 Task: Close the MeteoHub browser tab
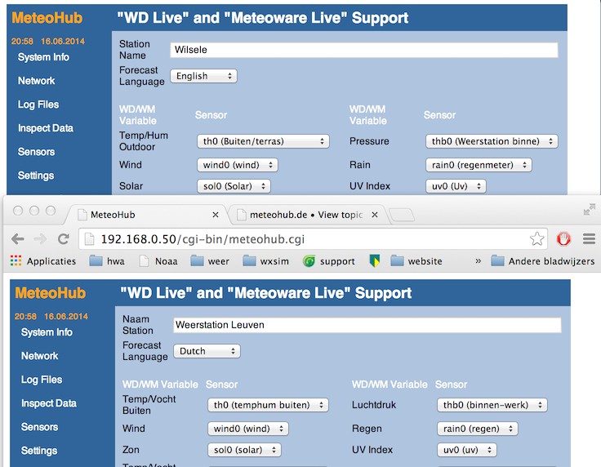click(216, 215)
